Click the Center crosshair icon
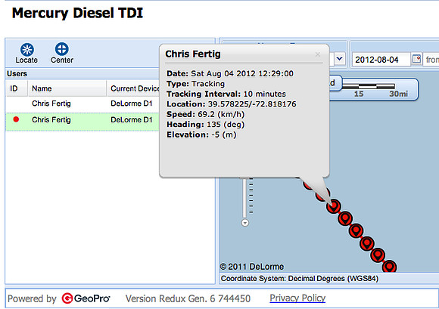439x309 pixels. [x=61, y=49]
